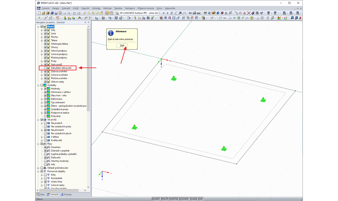Open the Nástroje menu

[x=107, y=8]
